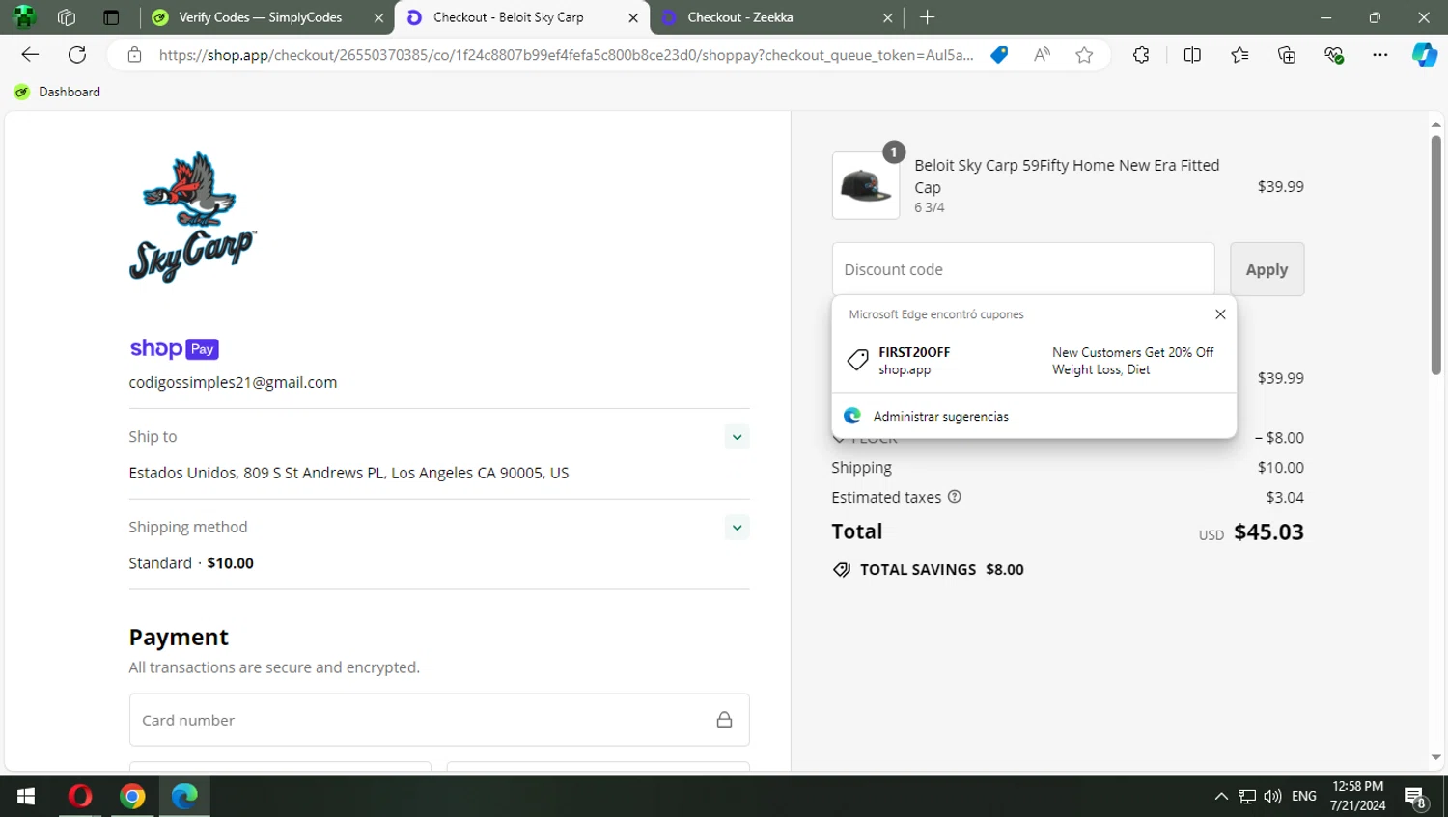Focus the Card number field

click(439, 720)
